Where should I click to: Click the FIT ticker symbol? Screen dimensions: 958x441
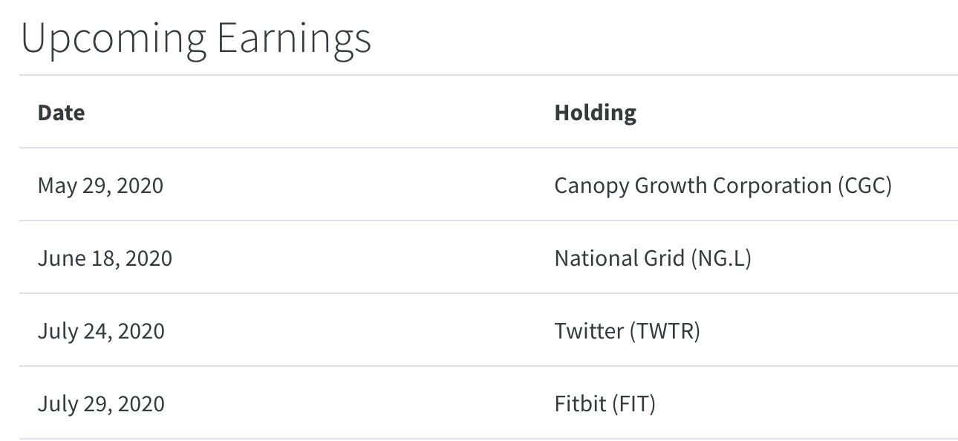click(633, 403)
